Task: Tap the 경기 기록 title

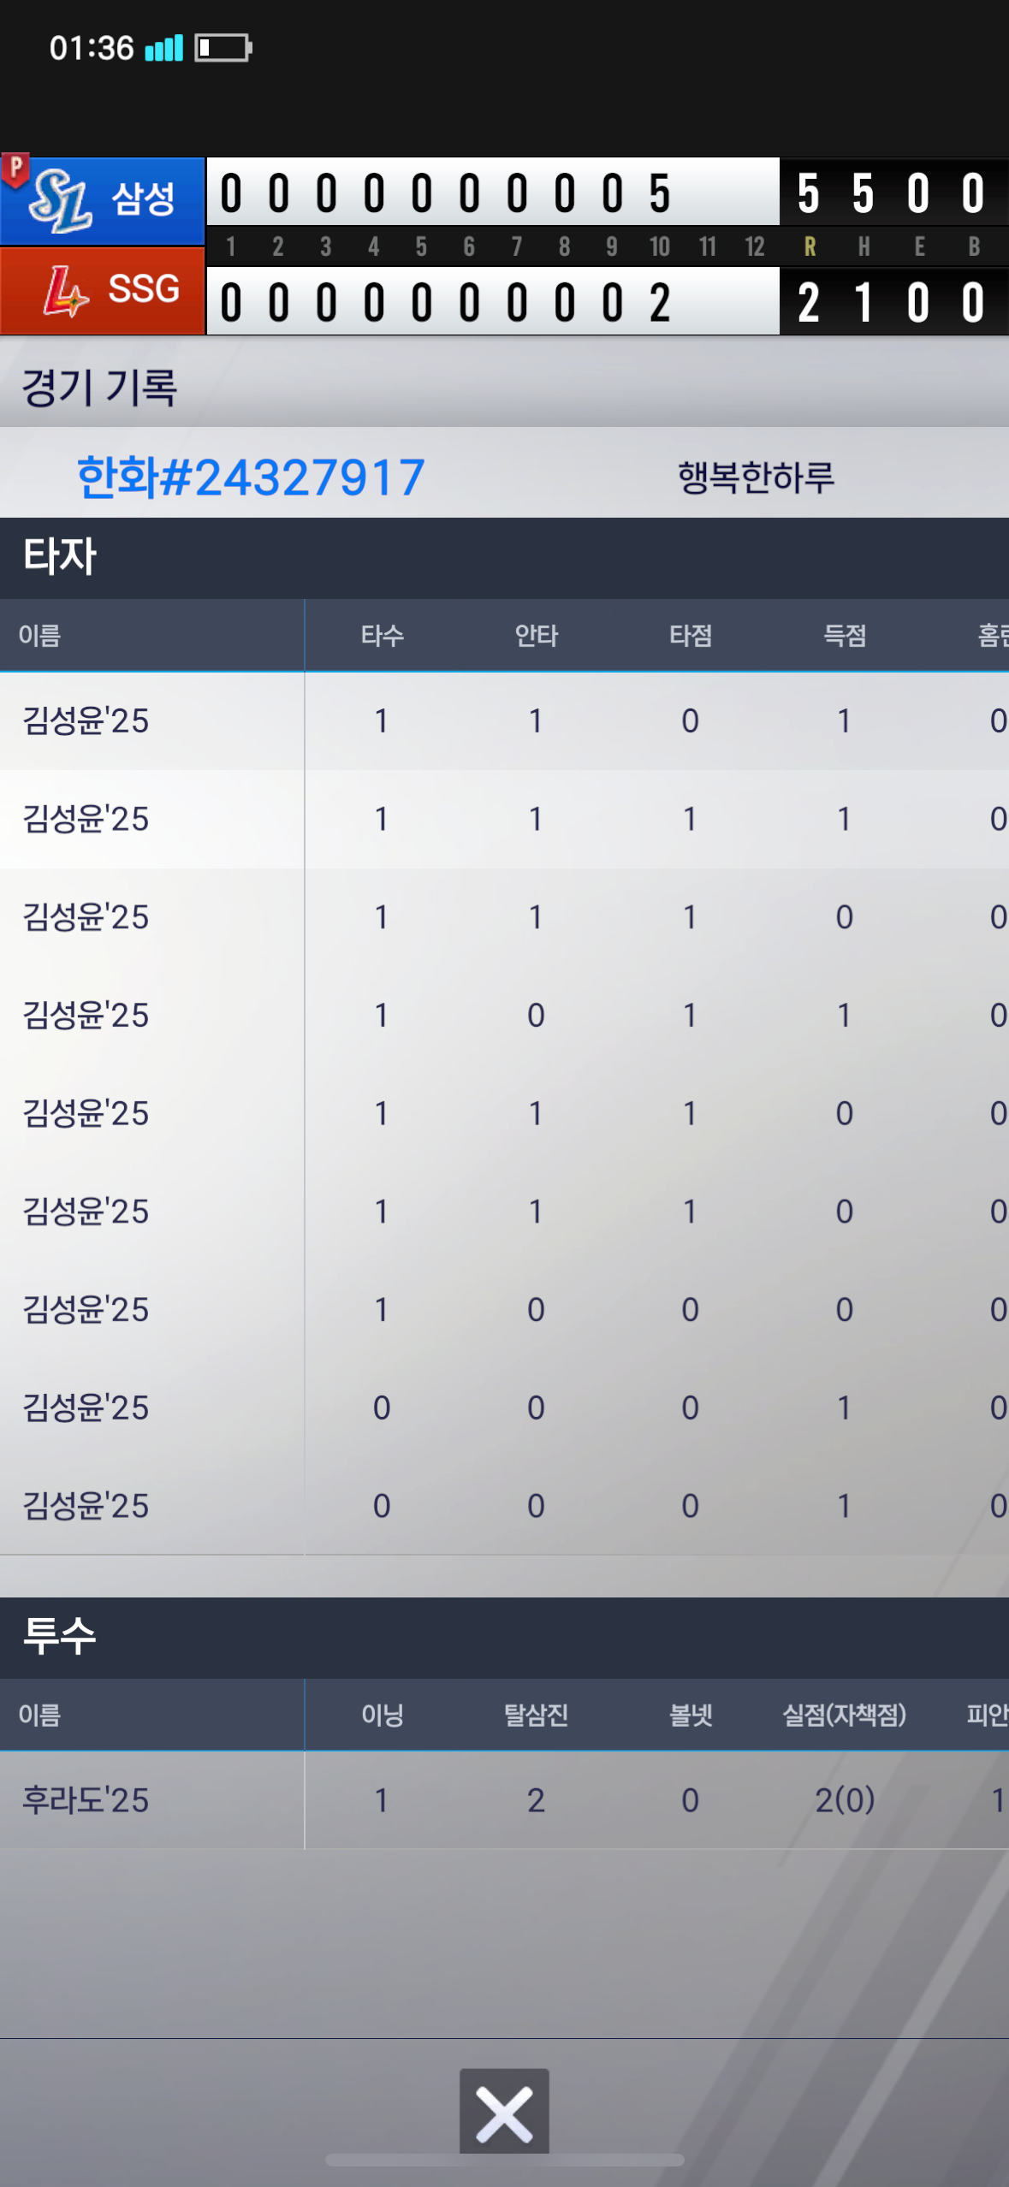Action: pos(99,388)
